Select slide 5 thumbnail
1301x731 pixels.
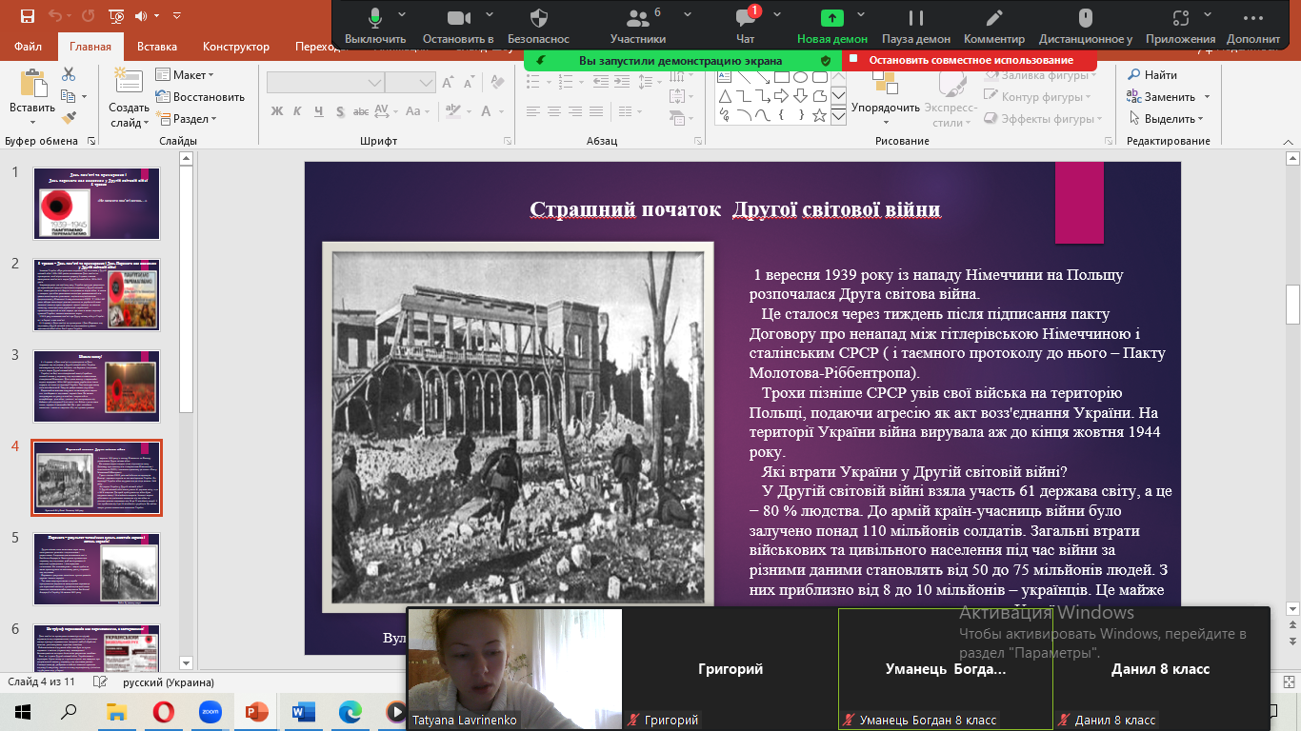pos(97,568)
